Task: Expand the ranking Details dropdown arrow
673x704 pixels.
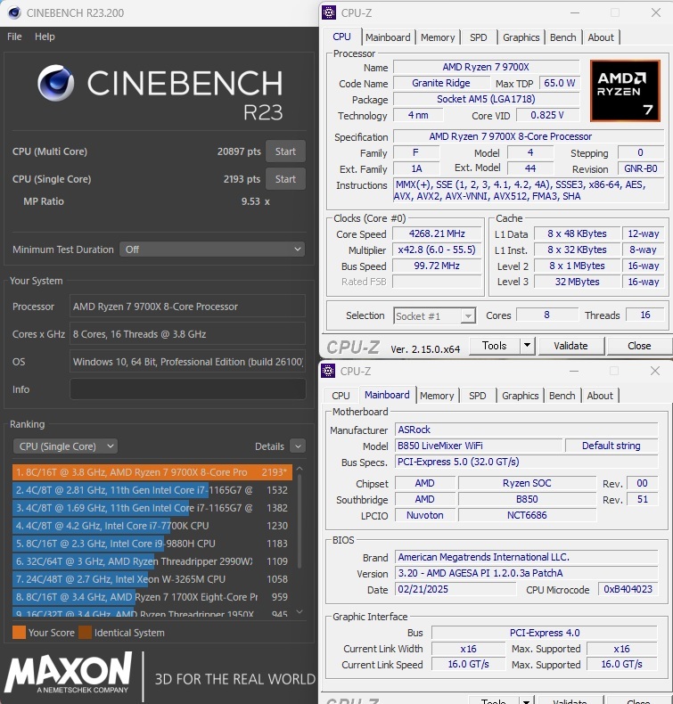Action: pyautogui.click(x=298, y=446)
